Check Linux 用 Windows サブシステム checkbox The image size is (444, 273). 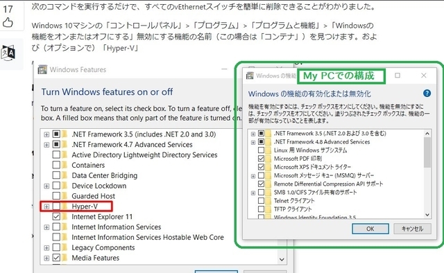coord(261,150)
